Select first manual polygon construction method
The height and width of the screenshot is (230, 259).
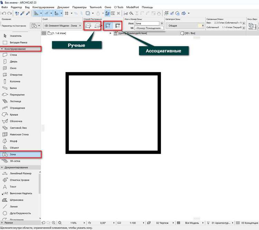pyautogui.click(x=88, y=26)
